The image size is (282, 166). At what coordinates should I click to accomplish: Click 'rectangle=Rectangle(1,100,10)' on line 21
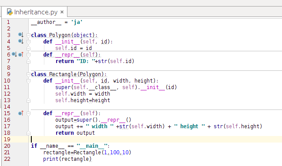coord(87,153)
